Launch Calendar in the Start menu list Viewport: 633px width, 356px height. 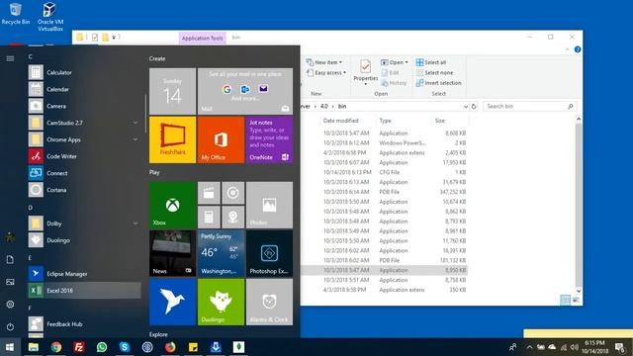[84, 89]
